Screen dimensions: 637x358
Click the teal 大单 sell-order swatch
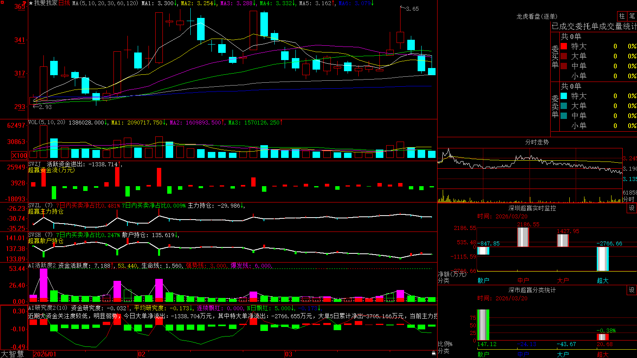point(564,106)
